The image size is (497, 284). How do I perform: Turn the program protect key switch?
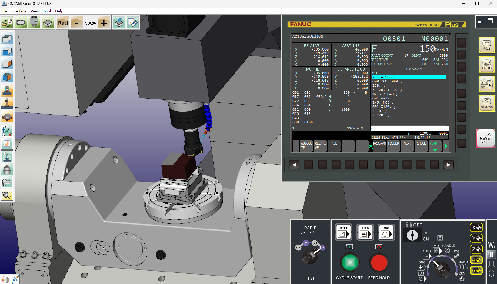click(x=412, y=235)
